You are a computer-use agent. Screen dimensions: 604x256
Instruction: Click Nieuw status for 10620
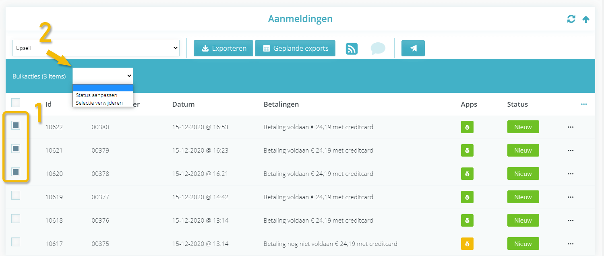tap(523, 174)
